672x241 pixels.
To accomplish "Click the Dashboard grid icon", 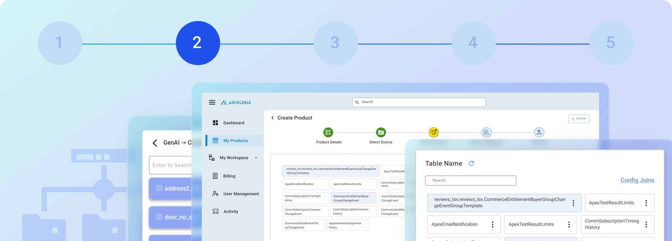I will tap(215, 123).
